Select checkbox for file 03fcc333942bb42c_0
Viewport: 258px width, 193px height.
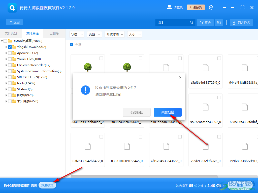(101, 137)
